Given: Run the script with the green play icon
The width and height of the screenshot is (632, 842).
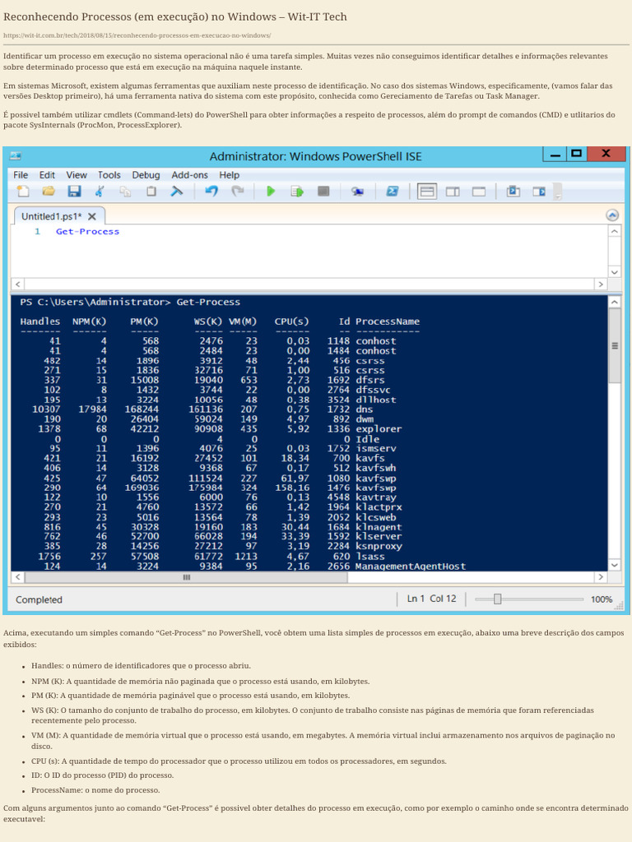Looking at the screenshot, I should coord(271,192).
